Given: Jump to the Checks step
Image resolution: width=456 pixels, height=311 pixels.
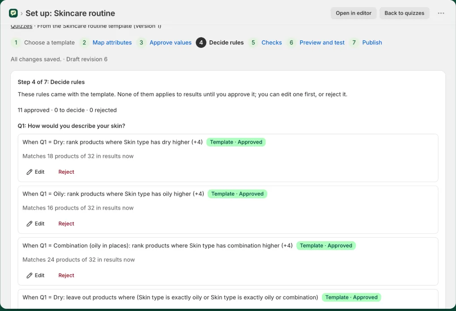Looking at the screenshot, I should click(x=272, y=43).
